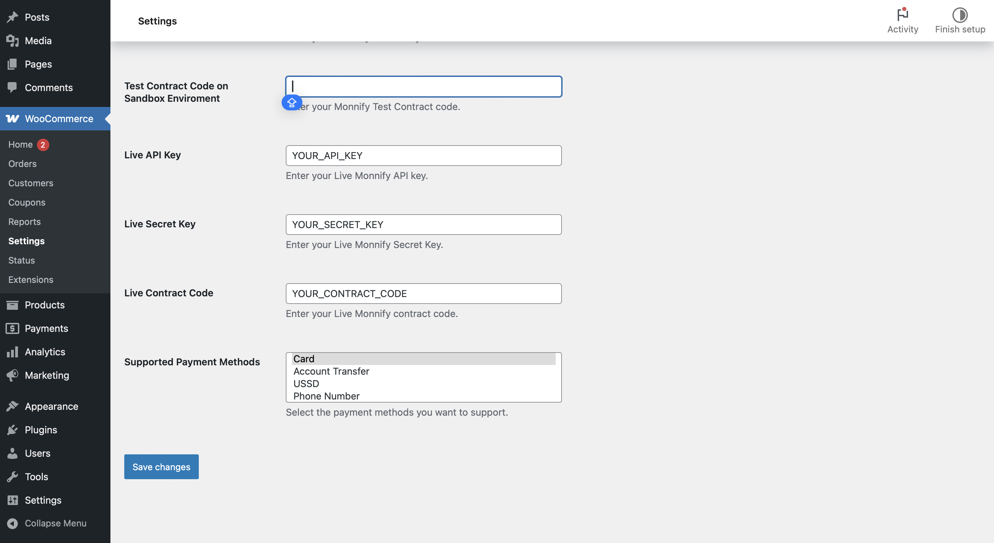Open WooCommerce Status page

[x=22, y=260]
